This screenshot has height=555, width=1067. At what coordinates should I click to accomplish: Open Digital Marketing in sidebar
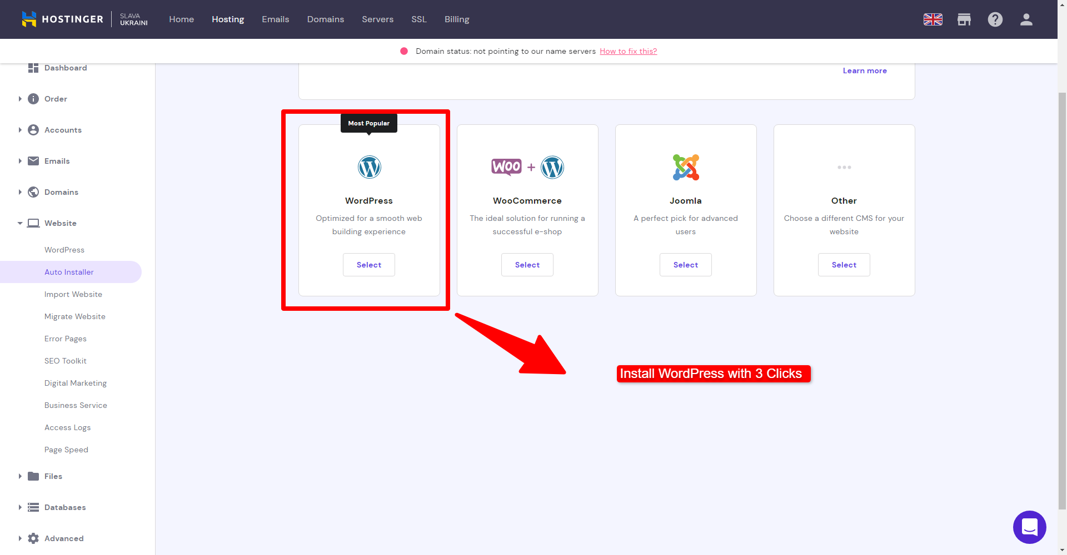[x=76, y=383]
